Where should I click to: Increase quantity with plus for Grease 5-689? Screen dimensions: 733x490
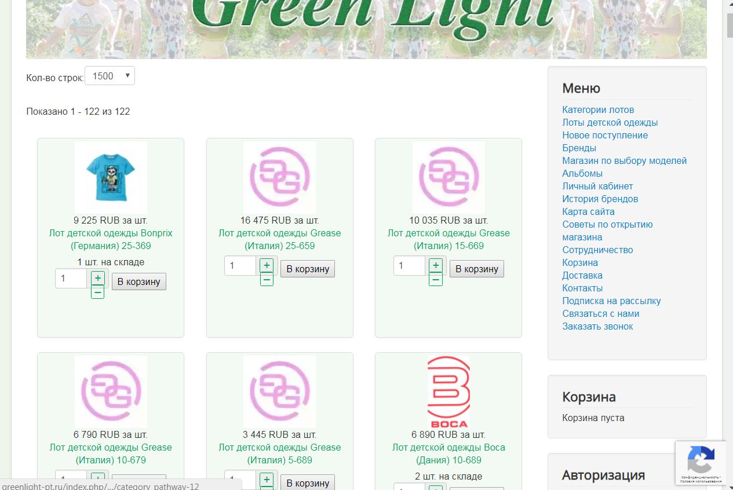267,480
